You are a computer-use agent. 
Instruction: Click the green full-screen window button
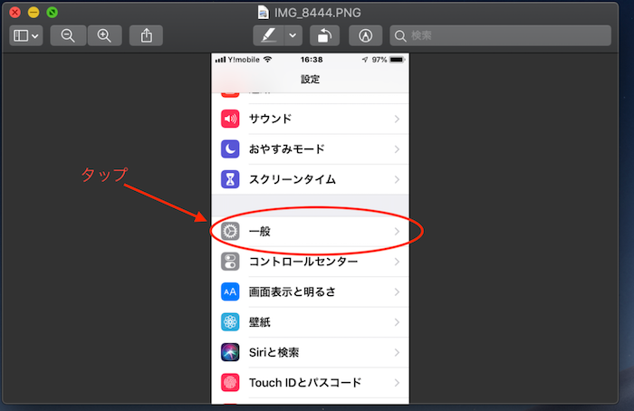point(53,12)
